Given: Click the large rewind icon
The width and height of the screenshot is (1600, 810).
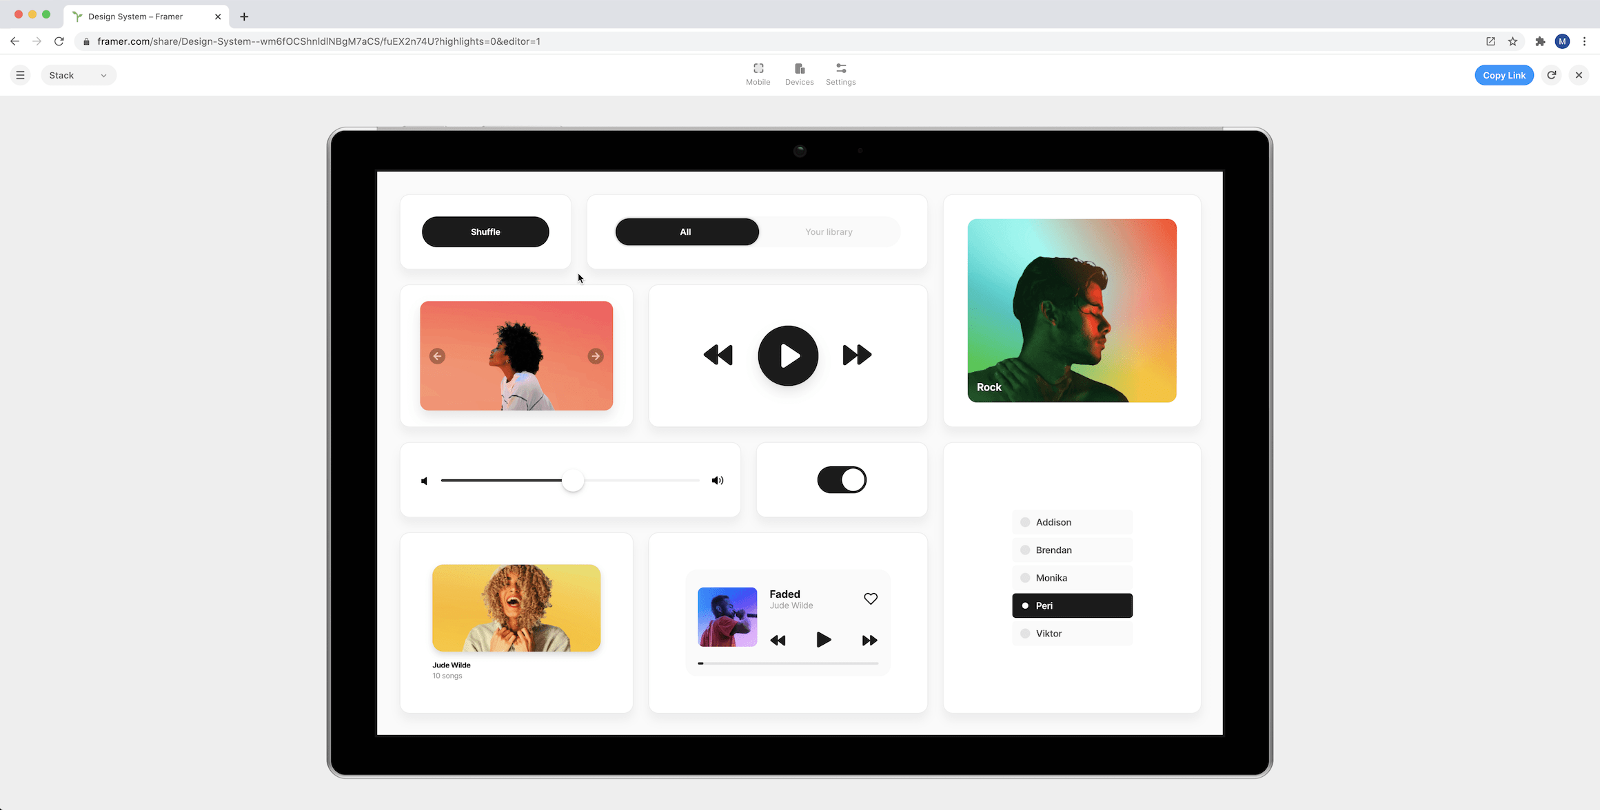Looking at the screenshot, I should pos(718,355).
